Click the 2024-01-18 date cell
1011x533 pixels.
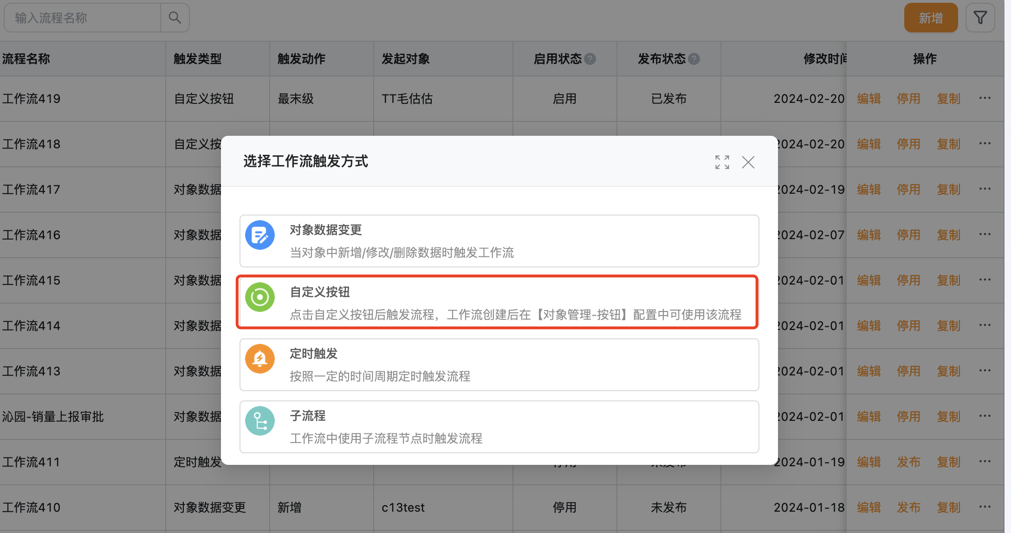click(809, 508)
